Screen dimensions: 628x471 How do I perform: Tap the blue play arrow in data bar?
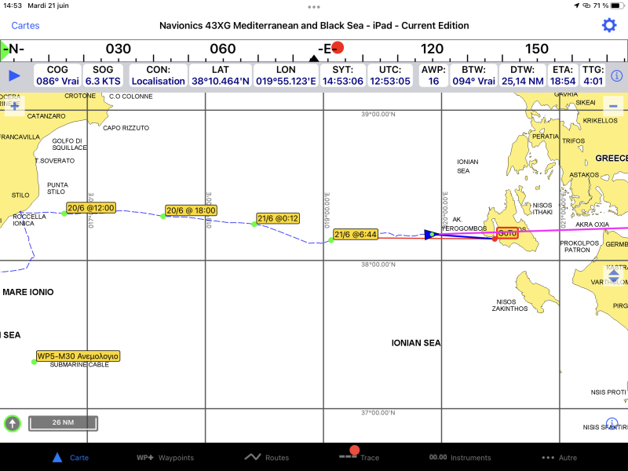pyautogui.click(x=14, y=75)
